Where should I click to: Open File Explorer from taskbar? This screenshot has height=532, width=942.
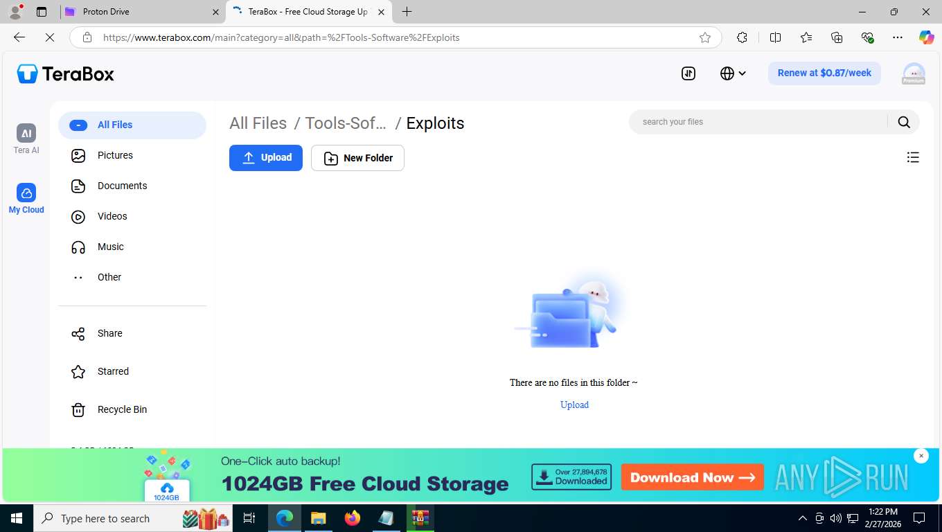(x=318, y=518)
